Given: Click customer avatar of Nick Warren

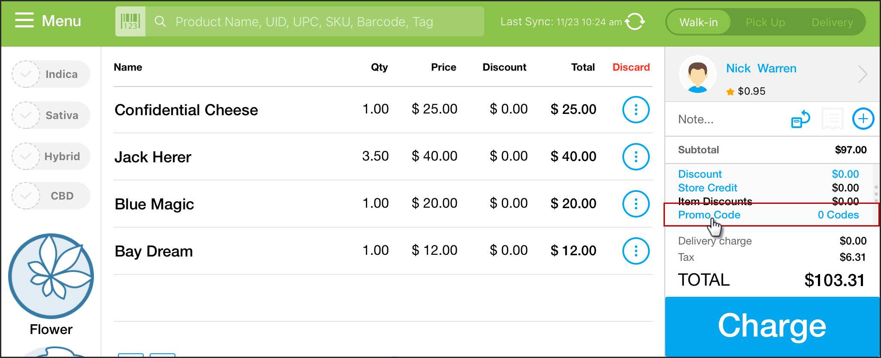Looking at the screenshot, I should tap(697, 75).
